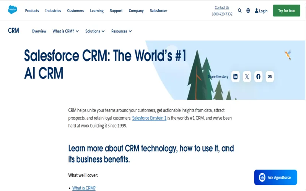
Task: Click the hummingbird illustration
Action: coord(288,55)
